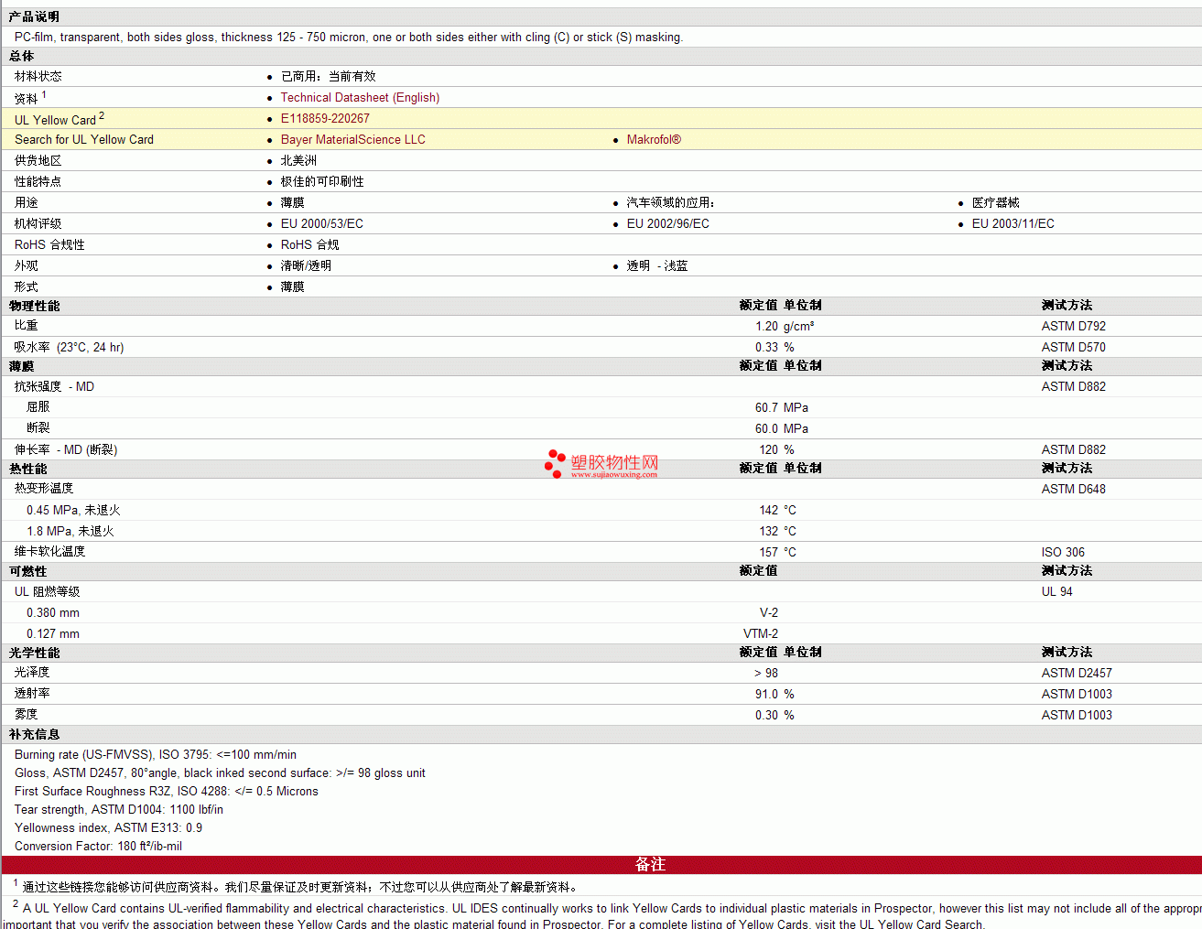Select the VTM-2 flame rating value

point(761,634)
